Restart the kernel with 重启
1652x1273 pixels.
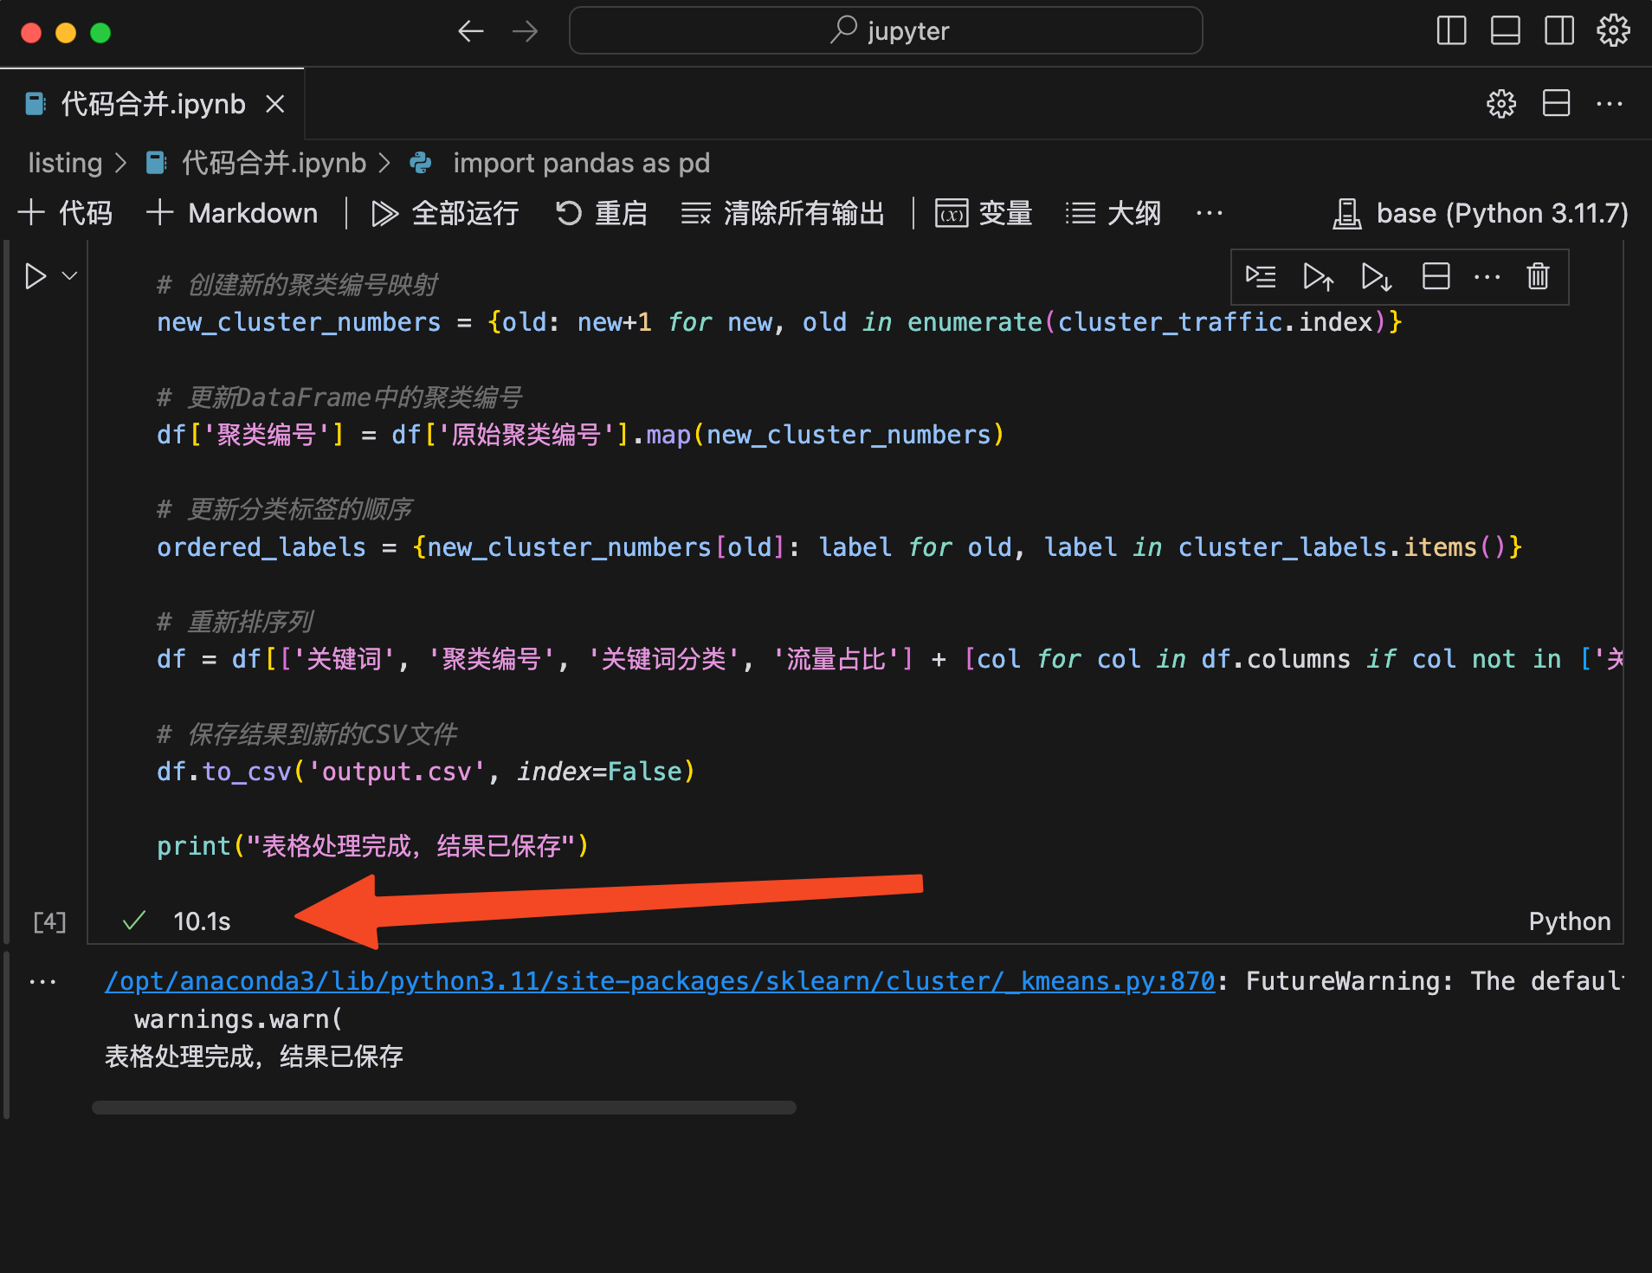click(x=602, y=213)
